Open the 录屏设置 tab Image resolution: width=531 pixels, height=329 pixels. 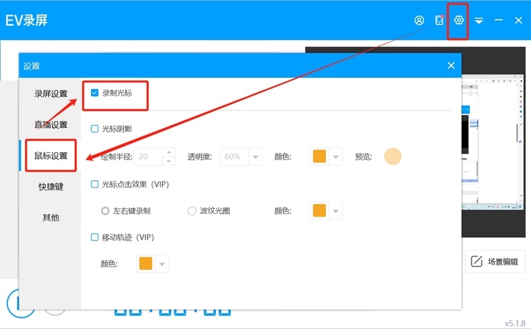coord(51,94)
